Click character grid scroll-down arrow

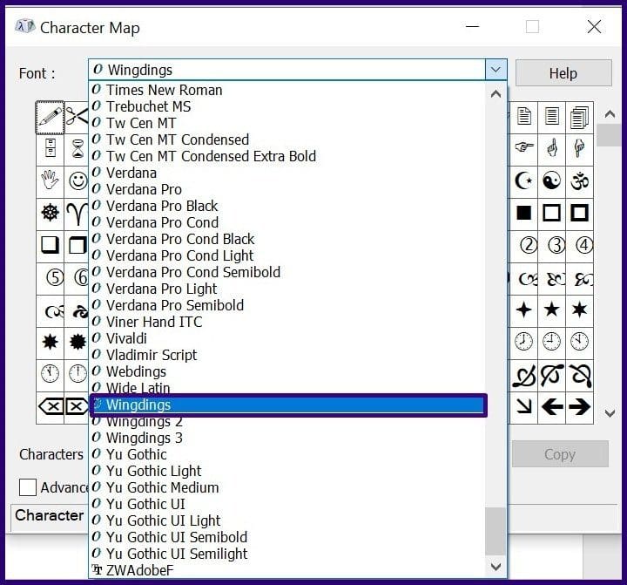point(610,413)
